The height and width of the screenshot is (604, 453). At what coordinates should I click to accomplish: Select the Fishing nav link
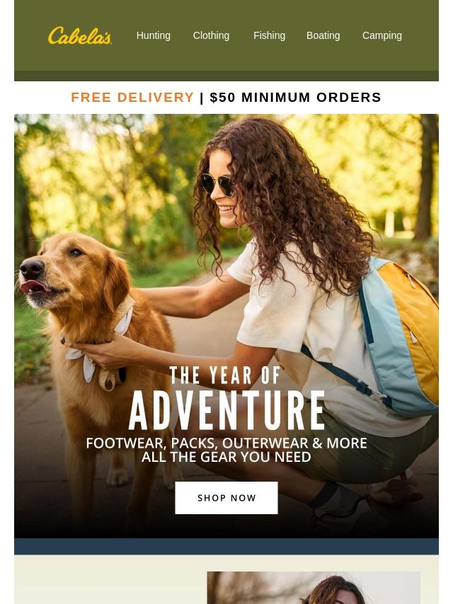[269, 35]
